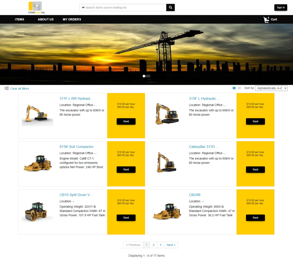The image size is (293, 267).
Task: Open the ITEMS menu
Action: click(19, 19)
